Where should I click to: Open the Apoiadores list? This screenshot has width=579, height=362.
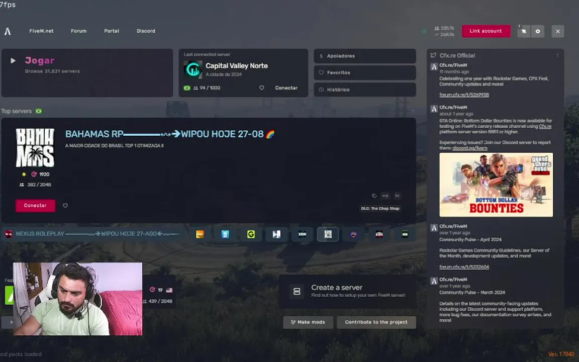tap(365, 56)
